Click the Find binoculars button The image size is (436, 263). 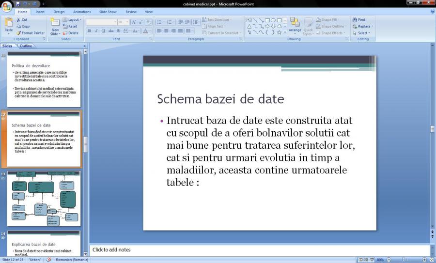pyautogui.click(x=359, y=20)
